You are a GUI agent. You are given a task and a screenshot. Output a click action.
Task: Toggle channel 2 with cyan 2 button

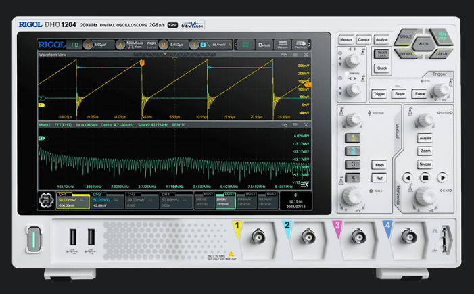coord(353,151)
